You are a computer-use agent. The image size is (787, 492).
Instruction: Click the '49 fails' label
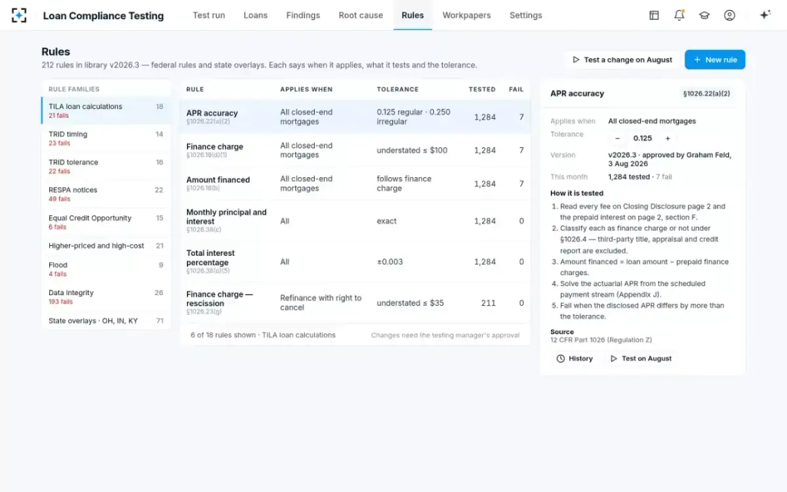[59, 199]
